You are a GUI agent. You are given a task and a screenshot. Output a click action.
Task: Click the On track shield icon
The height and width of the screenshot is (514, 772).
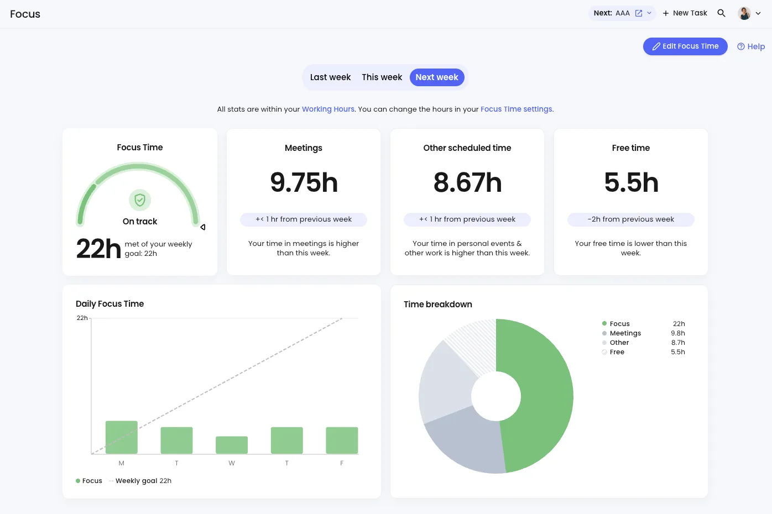pyautogui.click(x=140, y=200)
